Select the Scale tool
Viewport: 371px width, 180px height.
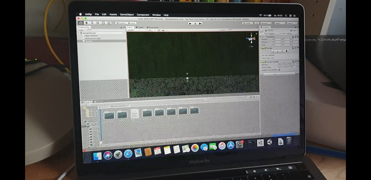coord(98,23)
